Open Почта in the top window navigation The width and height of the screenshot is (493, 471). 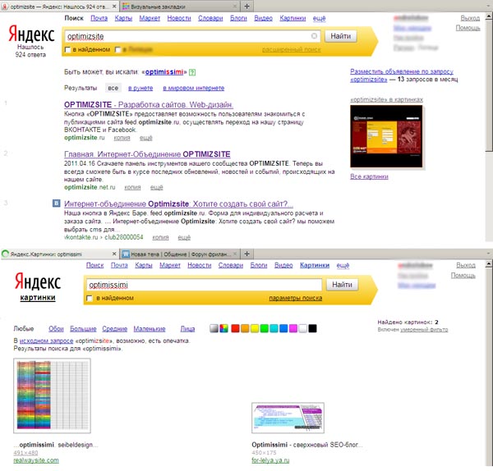tap(99, 18)
